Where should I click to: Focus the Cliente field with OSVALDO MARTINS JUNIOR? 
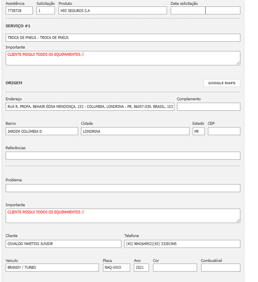pyautogui.click(x=63, y=244)
